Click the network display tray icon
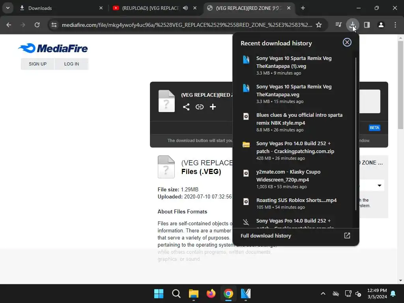 click(x=348, y=294)
